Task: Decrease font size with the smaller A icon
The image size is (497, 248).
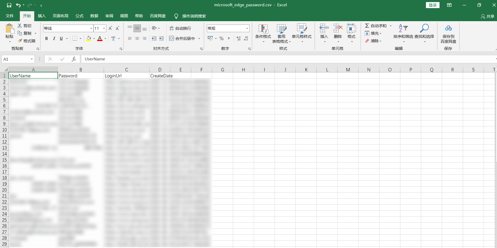Action: (118, 28)
